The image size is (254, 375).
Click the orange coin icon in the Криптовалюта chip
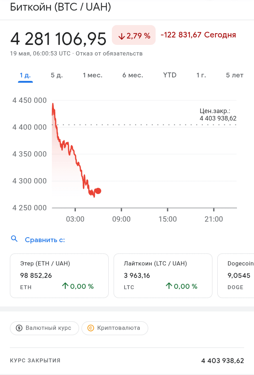click(91, 328)
